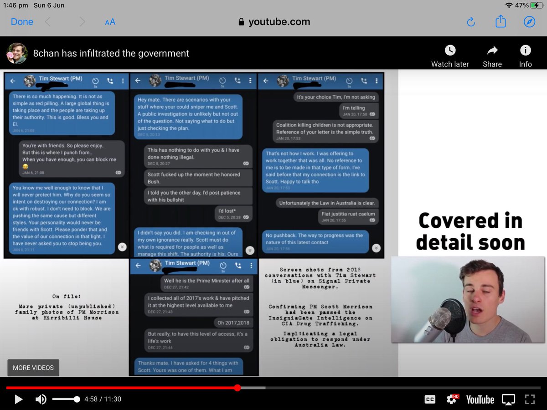The image size is (547, 410).
Task: Click 'Fiat justitia ruat caelum' message
Action: point(348,217)
